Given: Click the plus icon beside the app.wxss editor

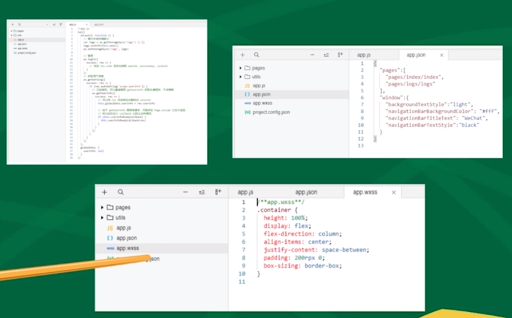Looking at the screenshot, I should 104,192.
